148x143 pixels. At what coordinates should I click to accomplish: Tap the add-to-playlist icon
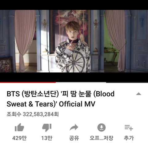tap(129, 128)
